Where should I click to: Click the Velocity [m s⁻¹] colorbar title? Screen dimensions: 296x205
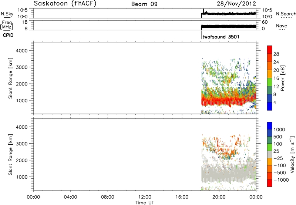click(x=292, y=155)
